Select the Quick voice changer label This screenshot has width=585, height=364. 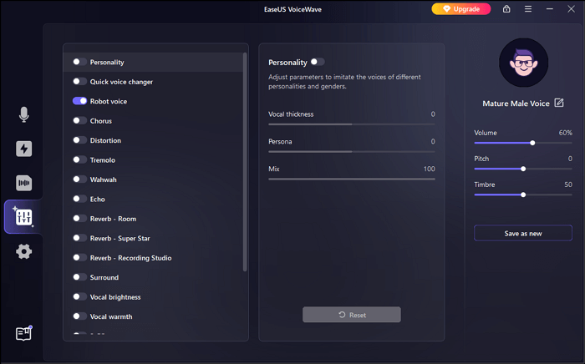click(121, 82)
